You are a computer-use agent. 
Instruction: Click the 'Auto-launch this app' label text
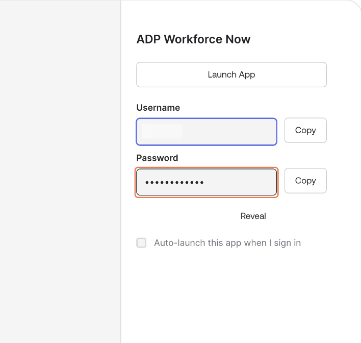(x=227, y=243)
